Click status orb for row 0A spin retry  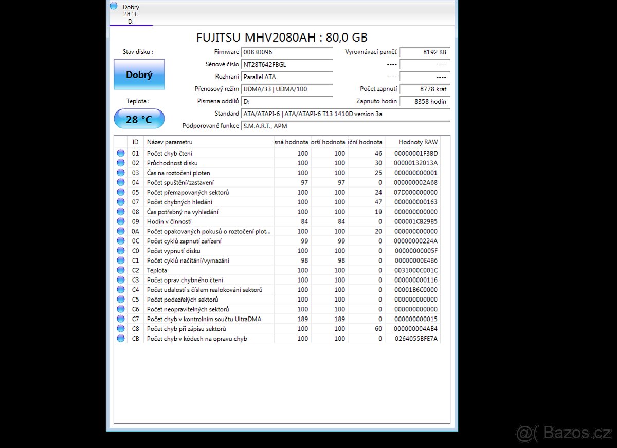click(121, 231)
